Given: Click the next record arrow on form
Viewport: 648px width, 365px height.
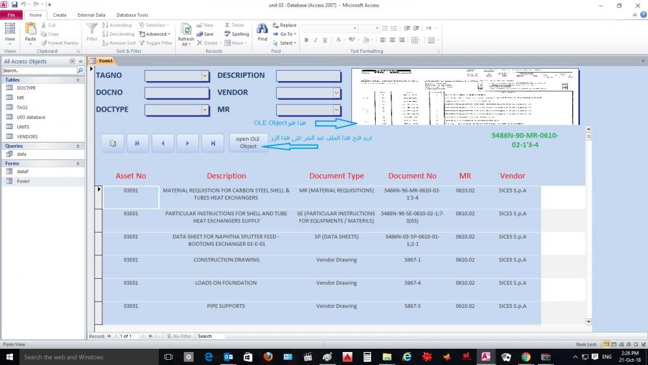Looking at the screenshot, I should coord(188,143).
